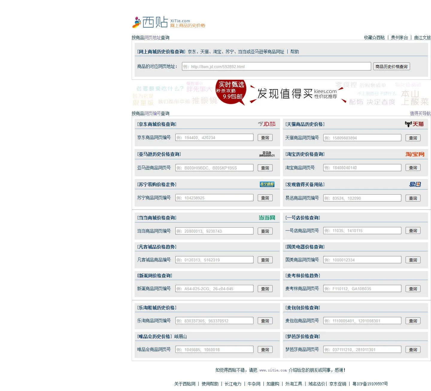Focus the 乐淘商品网页编号 input field
Viewport: 431px width, 391px height.
(214, 321)
